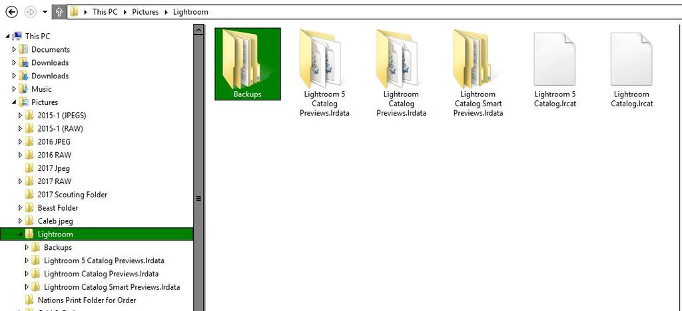Screen dimensions: 682x311
Task: Click the navigation pane scrollbar thumb
Action: click(x=198, y=199)
